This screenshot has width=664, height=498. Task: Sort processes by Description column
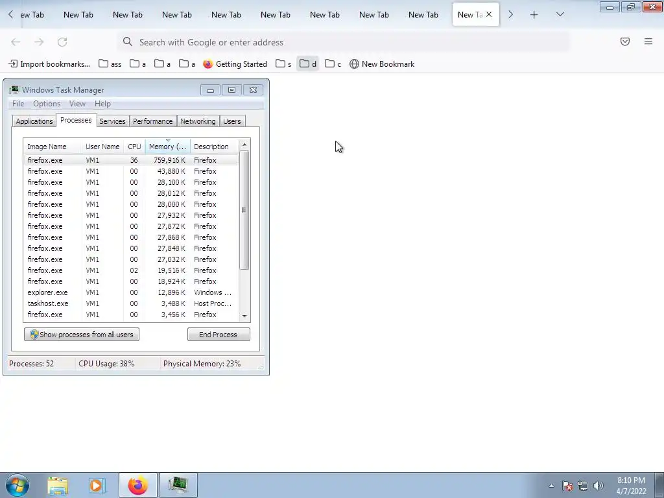(x=214, y=147)
